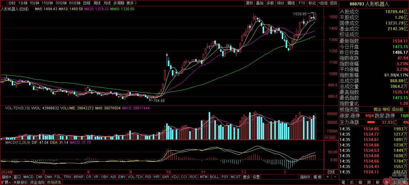Open F10 company information

click(x=302, y=3)
